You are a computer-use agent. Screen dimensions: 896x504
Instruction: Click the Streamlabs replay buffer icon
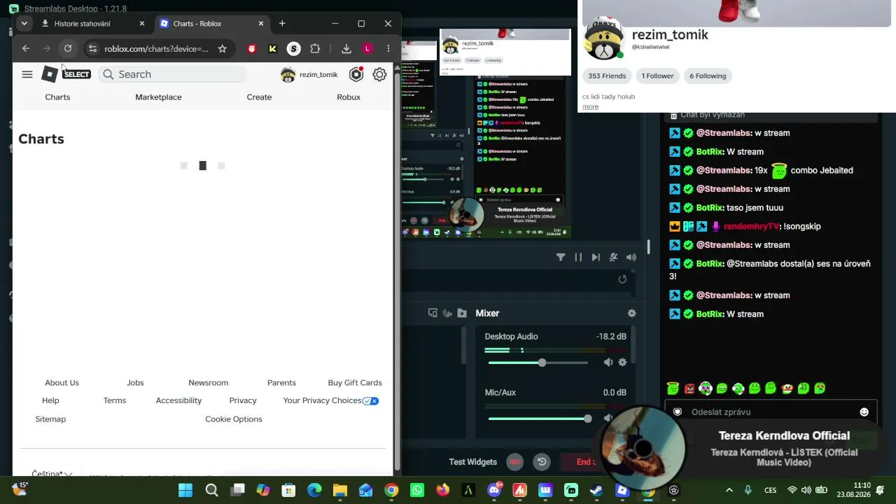(x=542, y=461)
